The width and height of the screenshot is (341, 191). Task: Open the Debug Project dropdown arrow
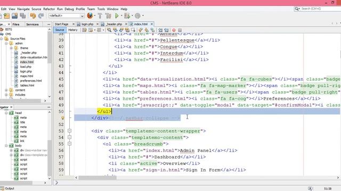[132, 15]
